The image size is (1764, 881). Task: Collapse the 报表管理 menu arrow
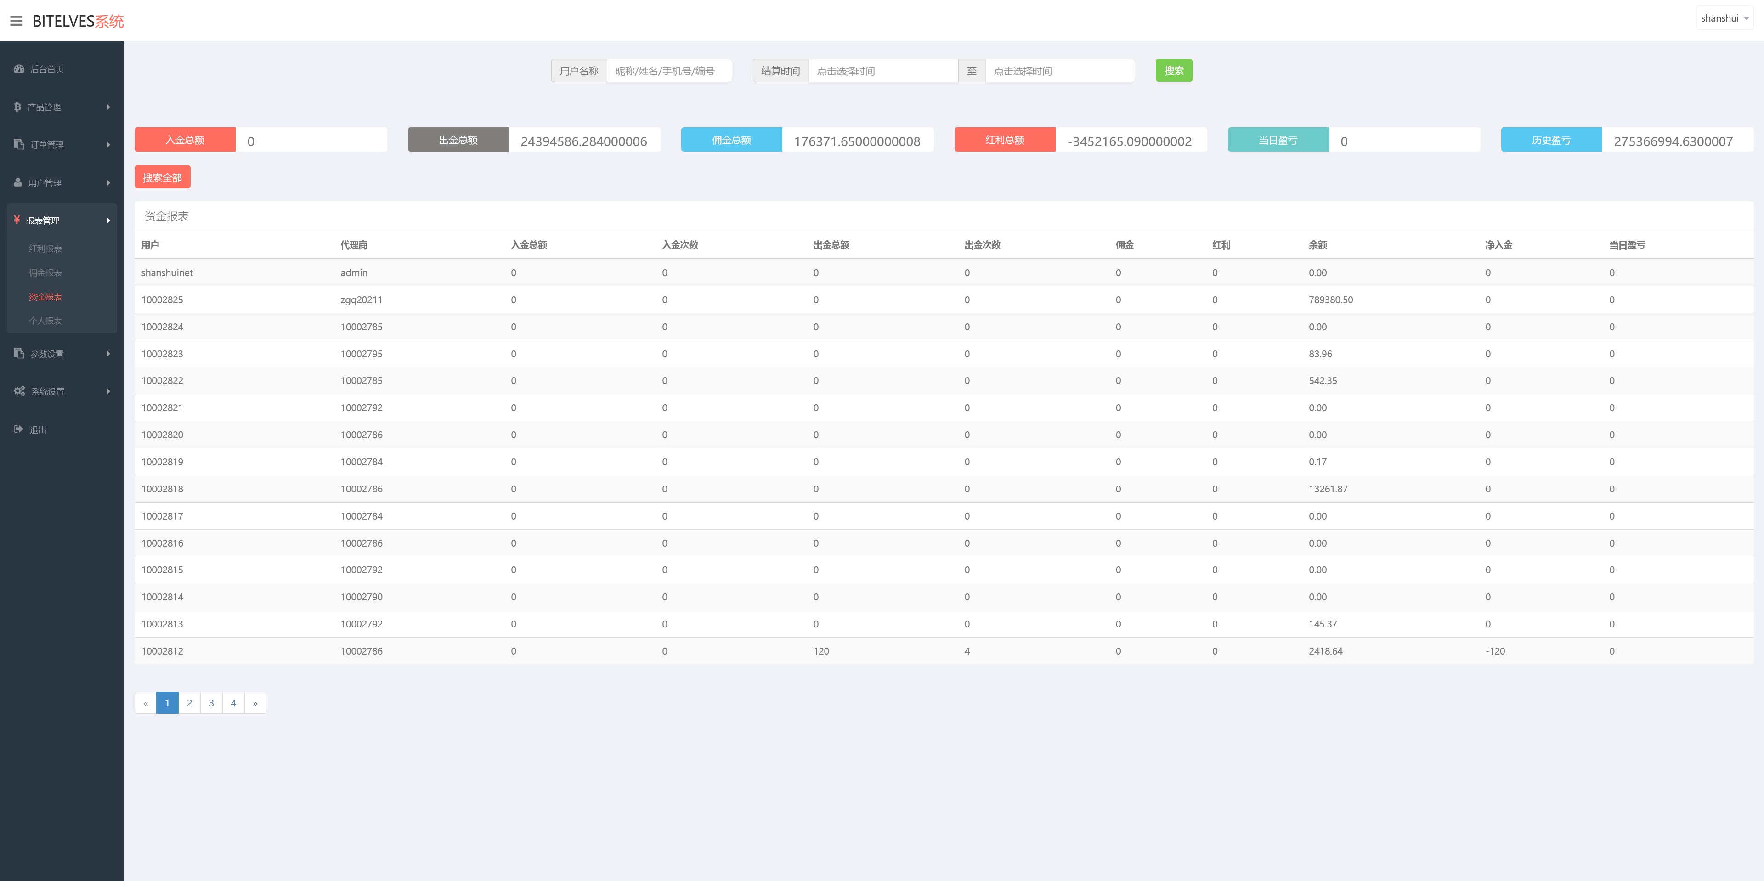tap(108, 220)
